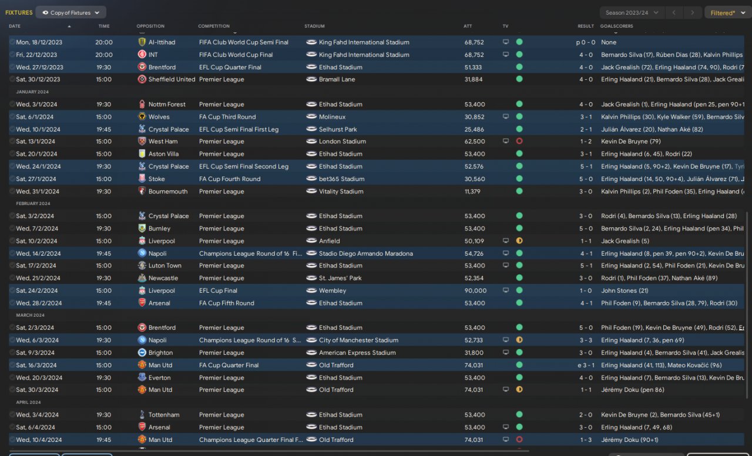Click the 'p 0 - 0' result
752x456 pixels.
(x=586, y=42)
